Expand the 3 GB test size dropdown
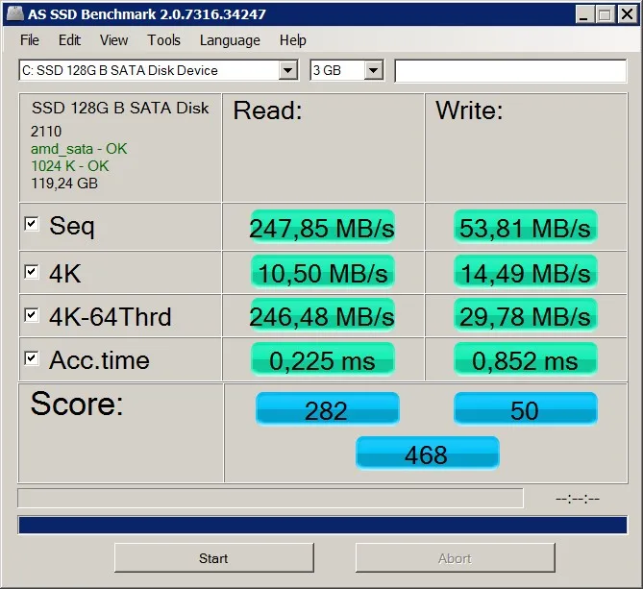The width and height of the screenshot is (643, 589). click(x=373, y=70)
